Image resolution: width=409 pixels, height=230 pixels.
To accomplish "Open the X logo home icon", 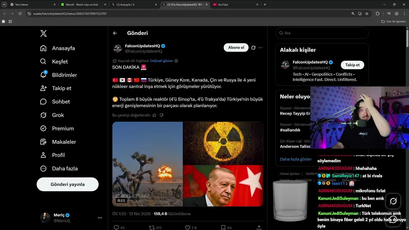I will pos(43,33).
